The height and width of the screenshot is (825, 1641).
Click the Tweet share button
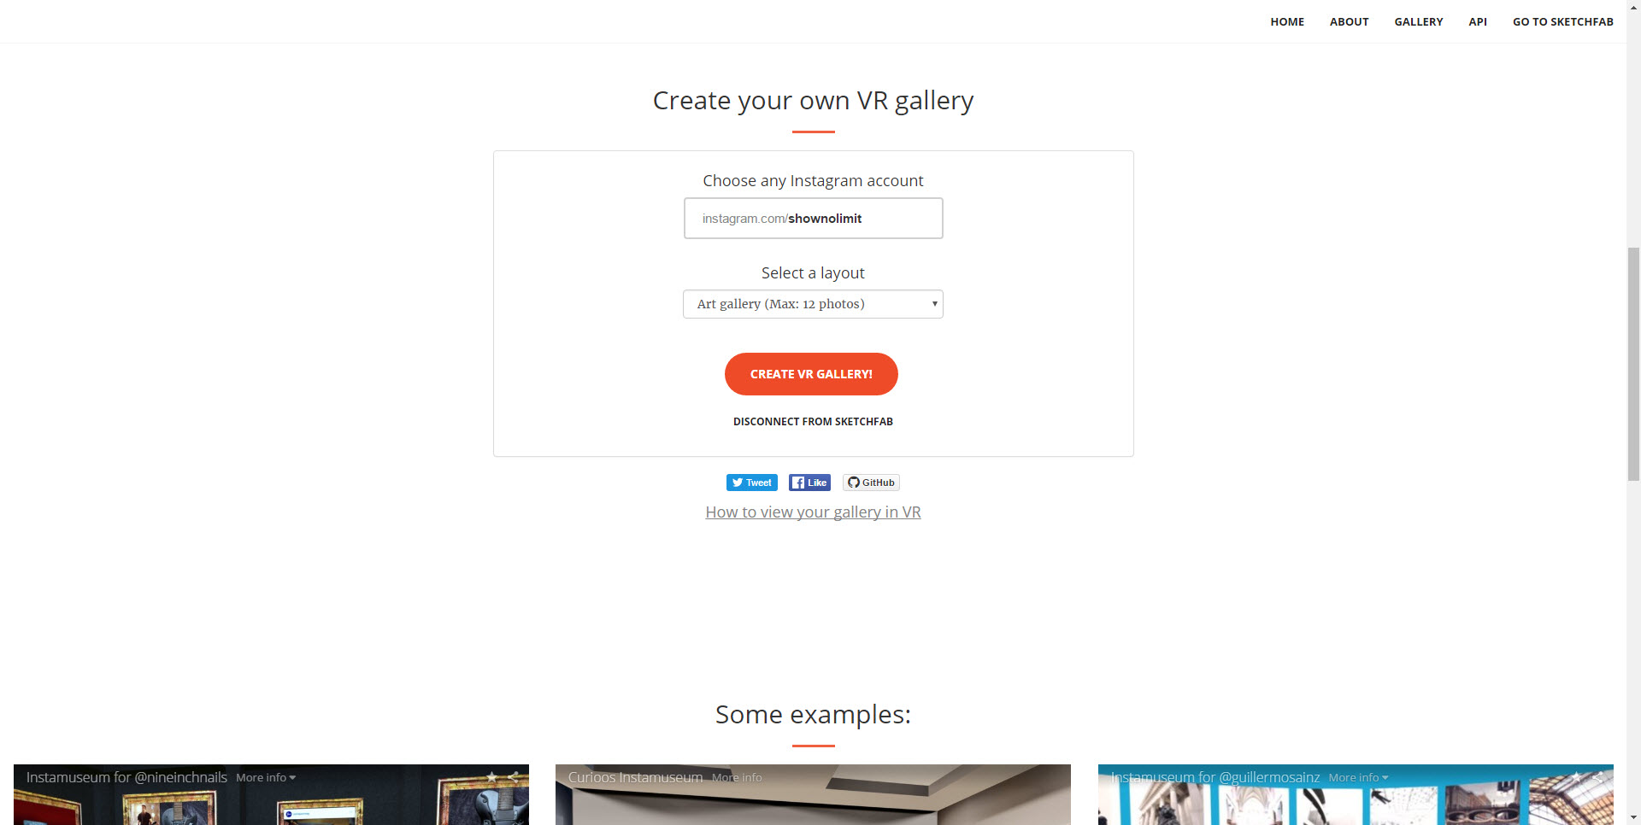[751, 483]
